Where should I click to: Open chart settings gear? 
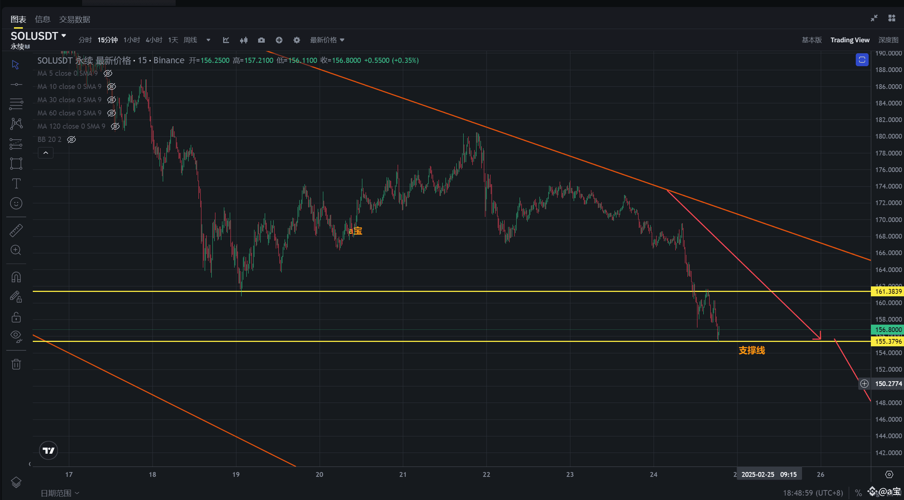click(297, 40)
